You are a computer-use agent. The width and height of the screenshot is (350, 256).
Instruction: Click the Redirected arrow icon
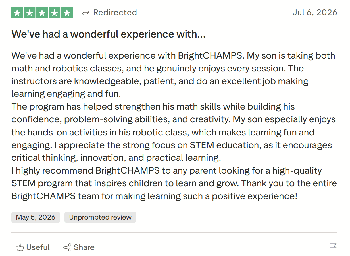pyautogui.click(x=86, y=13)
